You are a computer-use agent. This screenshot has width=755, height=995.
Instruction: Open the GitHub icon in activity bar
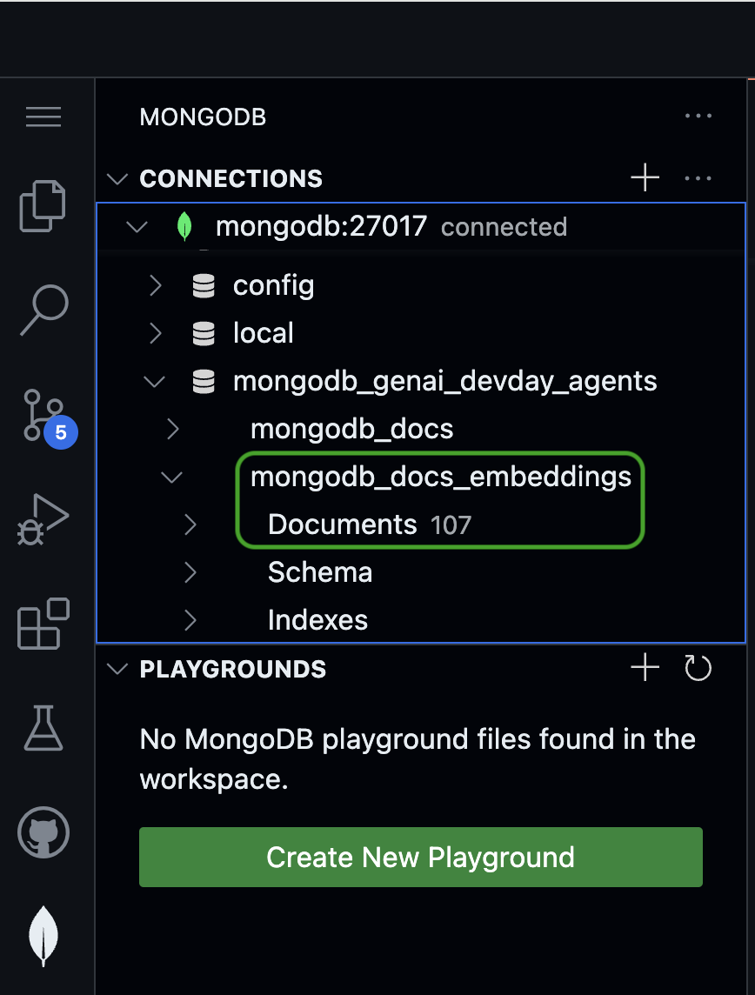click(x=43, y=831)
